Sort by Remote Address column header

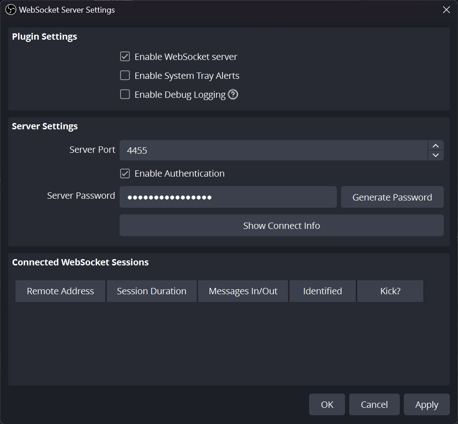pyautogui.click(x=60, y=291)
